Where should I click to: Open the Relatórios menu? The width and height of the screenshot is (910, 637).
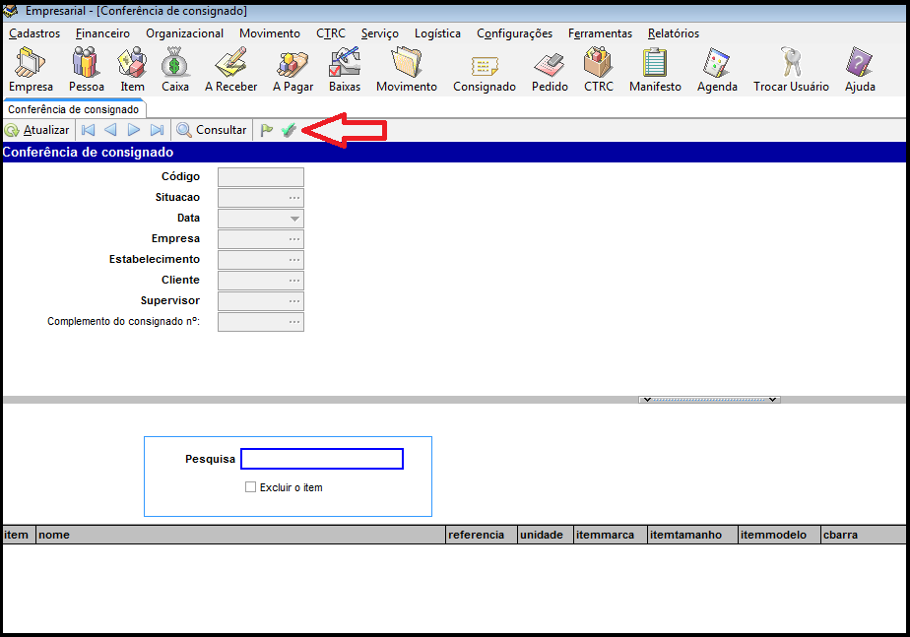(x=673, y=33)
